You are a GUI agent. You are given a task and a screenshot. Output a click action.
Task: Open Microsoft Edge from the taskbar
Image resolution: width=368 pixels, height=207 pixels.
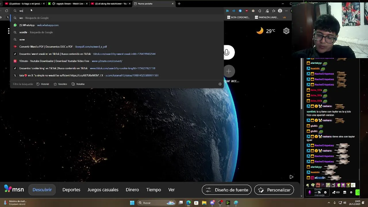(x=188, y=203)
